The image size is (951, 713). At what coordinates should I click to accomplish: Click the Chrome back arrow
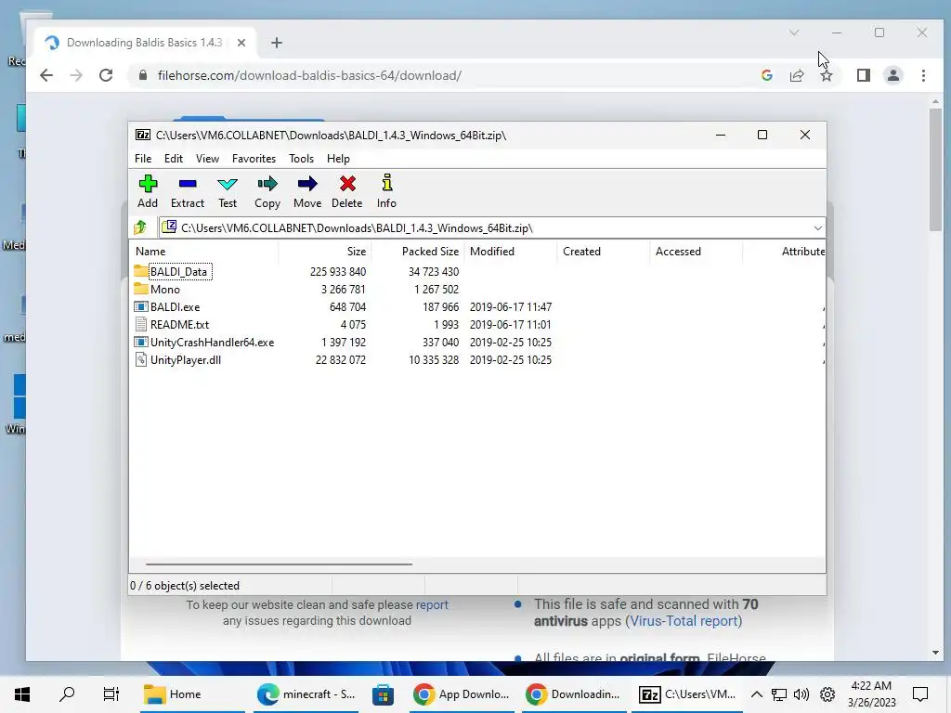click(46, 75)
